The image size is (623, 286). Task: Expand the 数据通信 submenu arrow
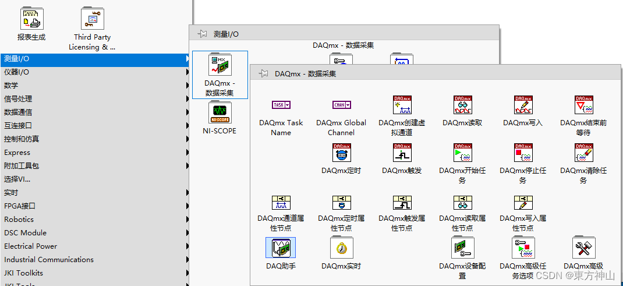point(187,112)
